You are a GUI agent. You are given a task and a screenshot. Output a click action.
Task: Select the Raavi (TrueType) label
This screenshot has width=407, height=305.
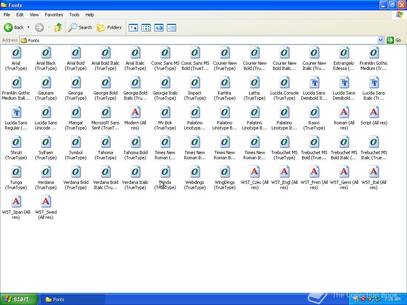point(314,125)
